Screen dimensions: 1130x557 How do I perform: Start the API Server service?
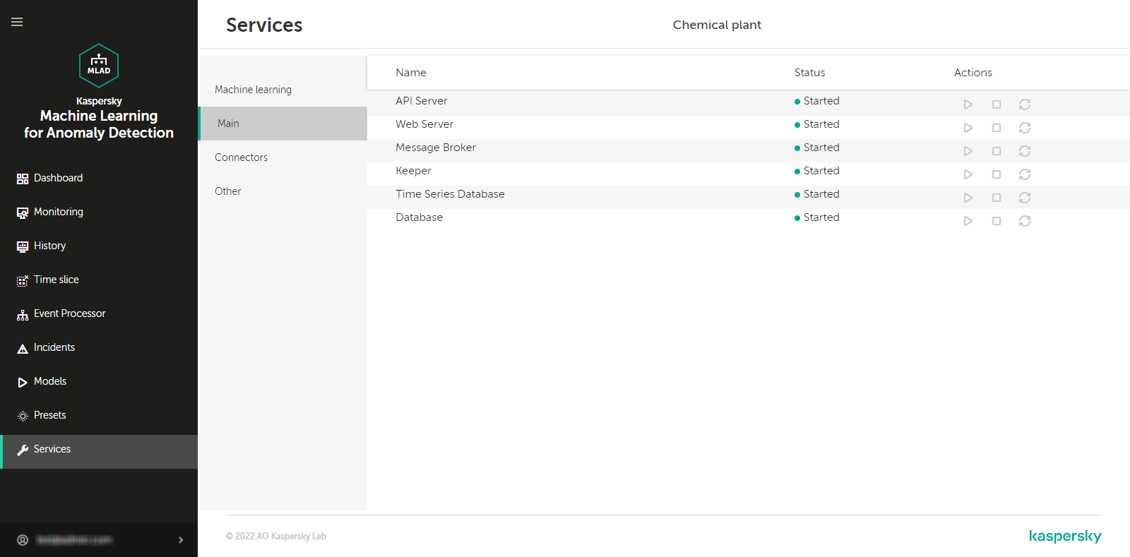pos(968,104)
